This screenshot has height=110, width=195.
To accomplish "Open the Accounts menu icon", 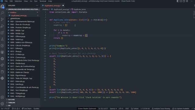I will (x=2, y=97).
